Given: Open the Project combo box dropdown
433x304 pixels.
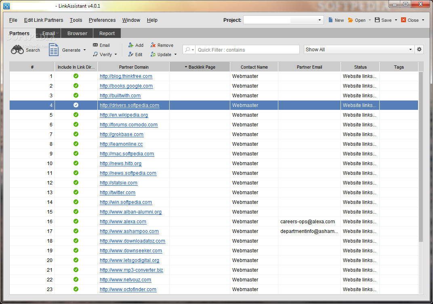Looking at the screenshot, I should [x=319, y=20].
